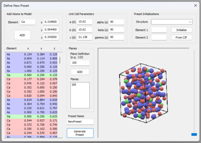
Task: Click the gamma (o) angle field
Action: [117, 37]
